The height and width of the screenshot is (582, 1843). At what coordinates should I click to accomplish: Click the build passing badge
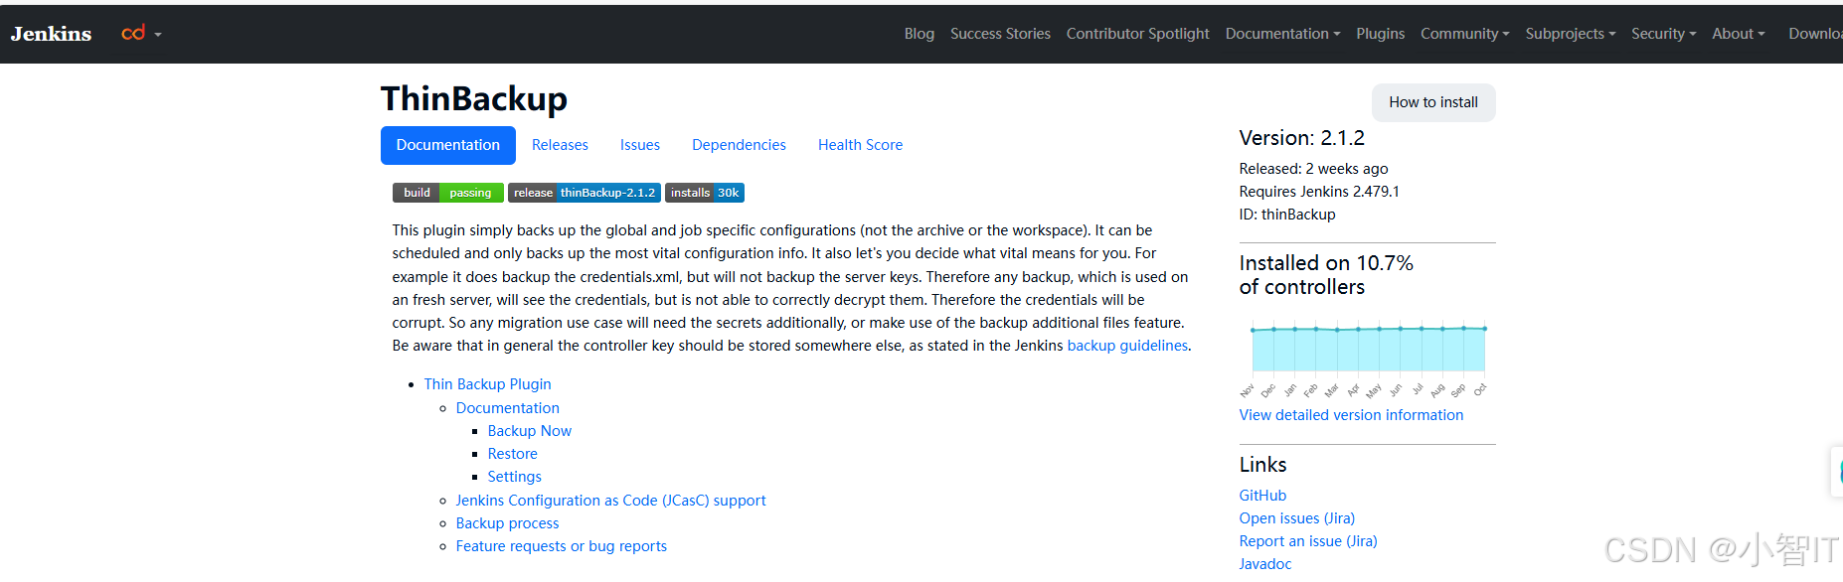tap(447, 193)
